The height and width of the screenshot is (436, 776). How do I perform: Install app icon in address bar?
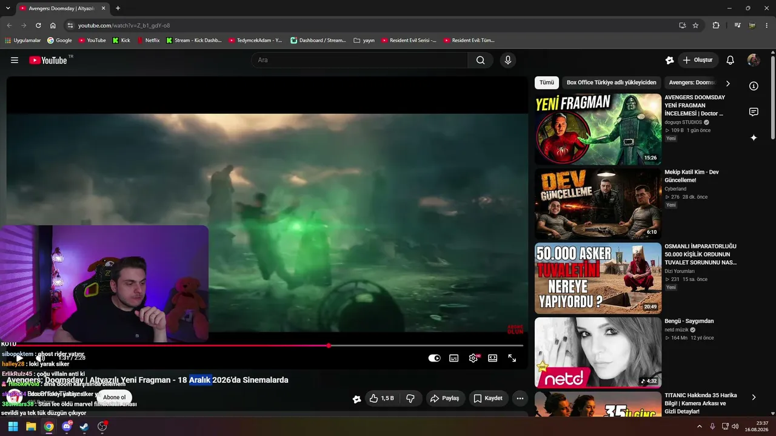pyautogui.click(x=682, y=25)
